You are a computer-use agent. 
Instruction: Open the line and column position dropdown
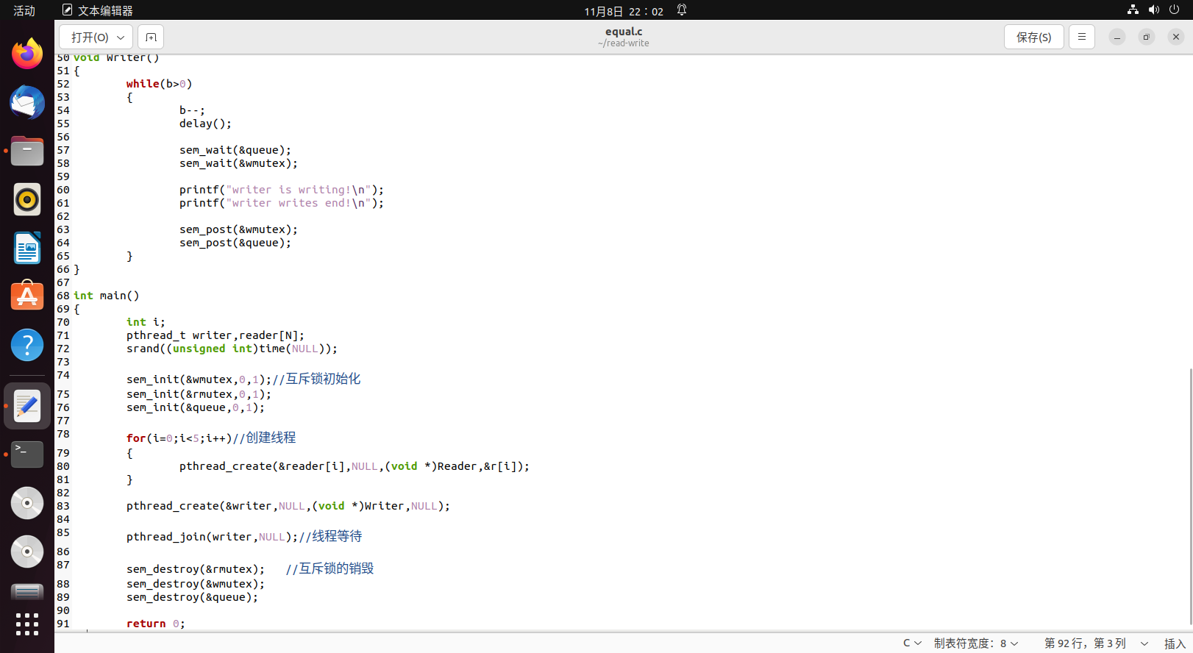[x=1096, y=643]
